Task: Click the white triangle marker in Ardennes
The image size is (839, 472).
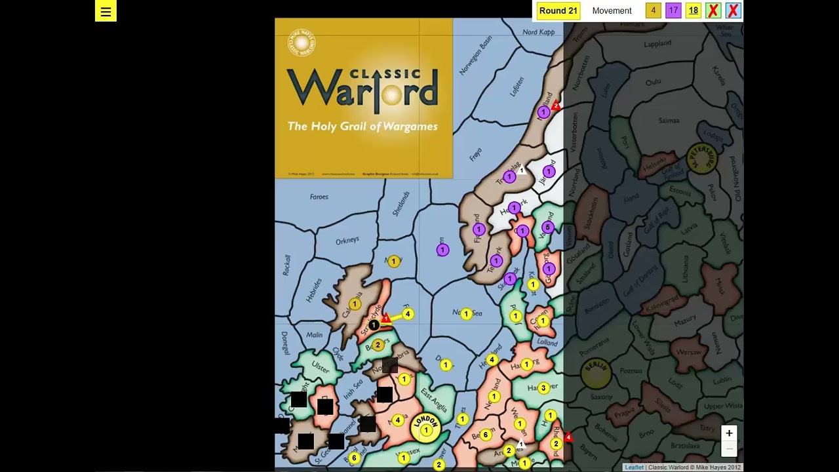Action: 520,444
